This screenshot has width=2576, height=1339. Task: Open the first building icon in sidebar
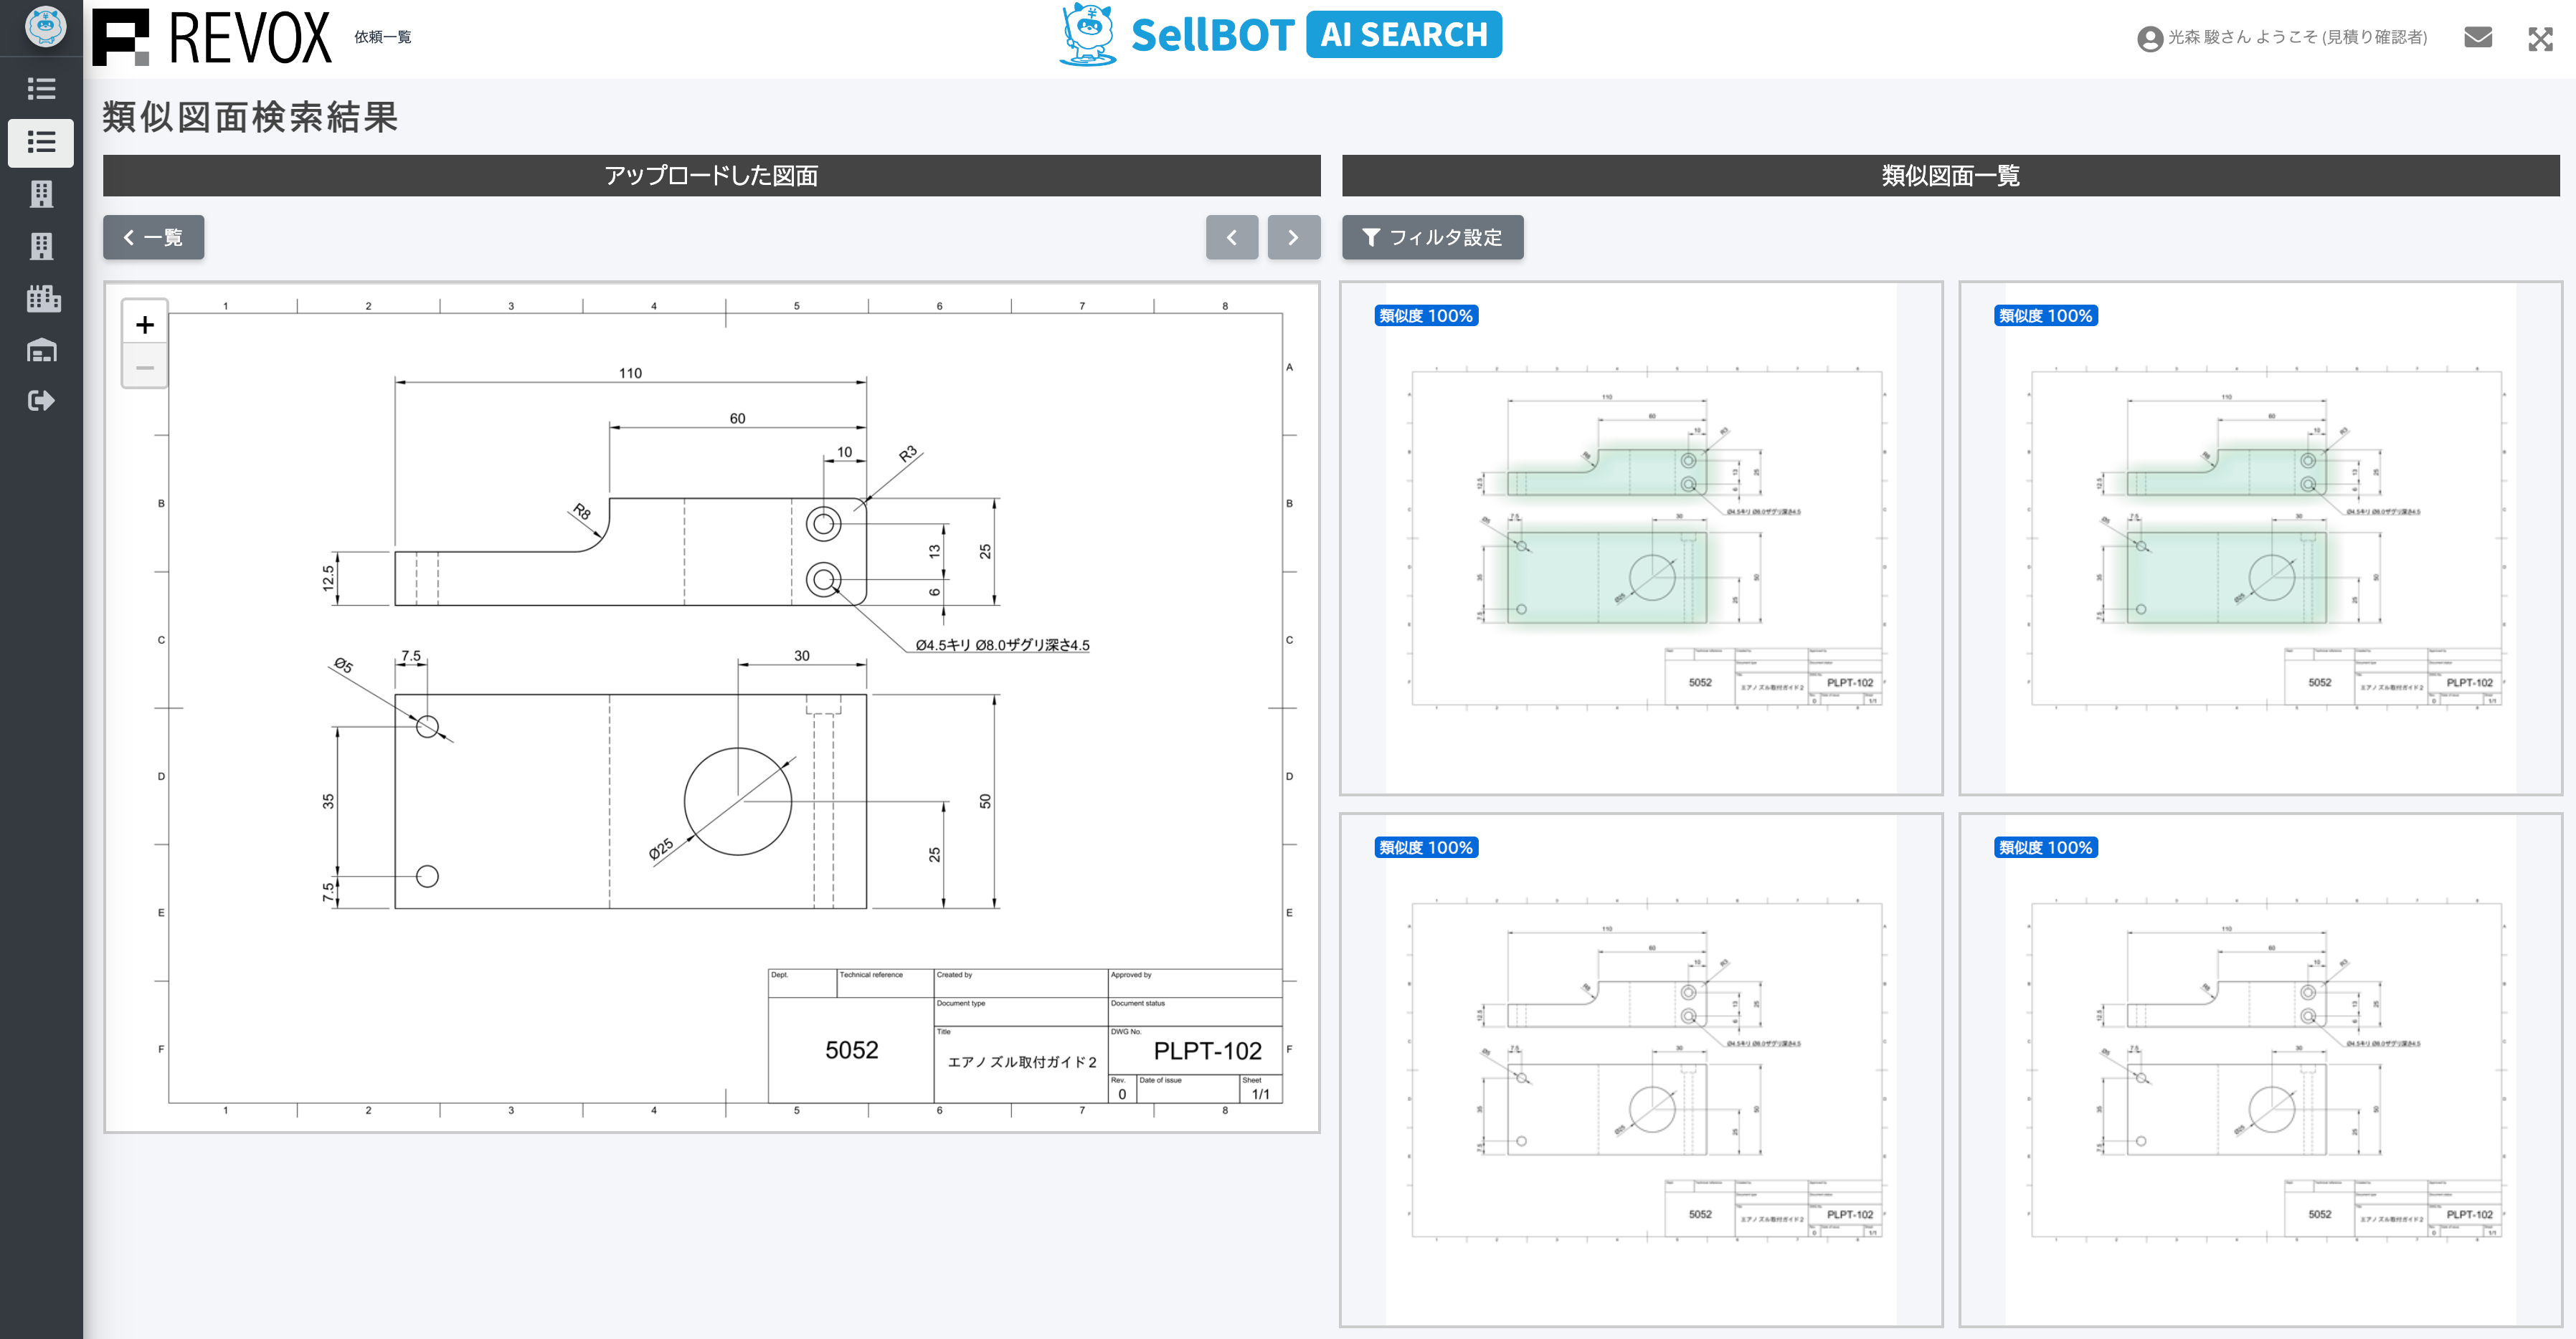(41, 194)
